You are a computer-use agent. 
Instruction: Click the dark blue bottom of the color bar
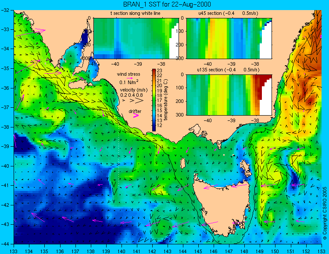pyautogui.click(x=154, y=129)
